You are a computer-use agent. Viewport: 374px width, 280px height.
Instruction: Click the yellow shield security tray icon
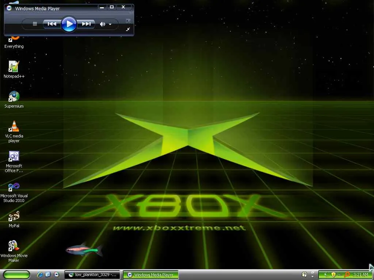[x=333, y=275]
